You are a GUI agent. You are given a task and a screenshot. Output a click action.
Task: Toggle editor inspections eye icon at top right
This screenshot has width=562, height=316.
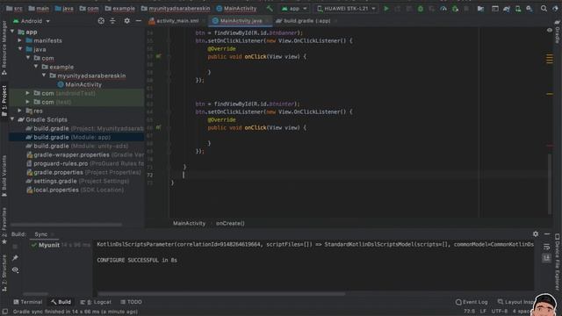click(550, 31)
